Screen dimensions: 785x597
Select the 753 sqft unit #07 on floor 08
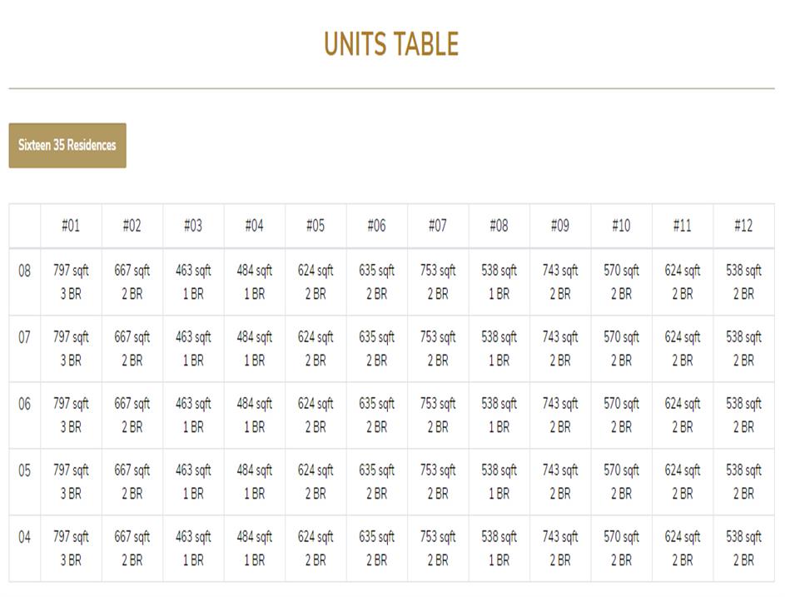pos(438,281)
